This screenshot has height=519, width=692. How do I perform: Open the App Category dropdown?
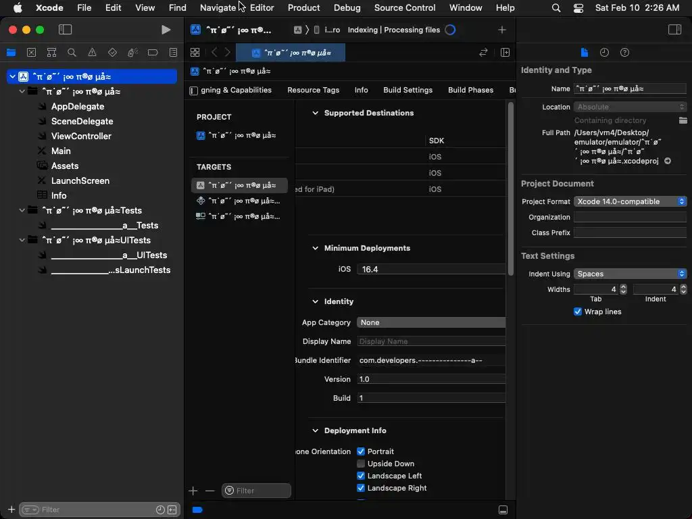[431, 322]
